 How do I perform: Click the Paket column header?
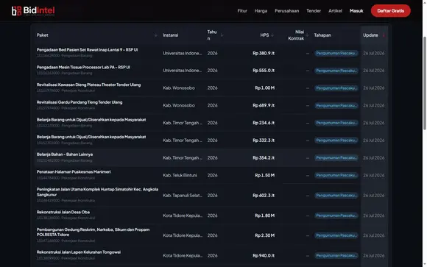(43, 35)
